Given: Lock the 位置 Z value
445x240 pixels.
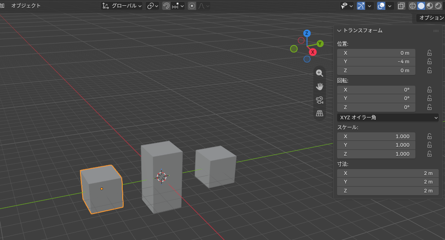Looking at the screenshot, I should point(429,70).
